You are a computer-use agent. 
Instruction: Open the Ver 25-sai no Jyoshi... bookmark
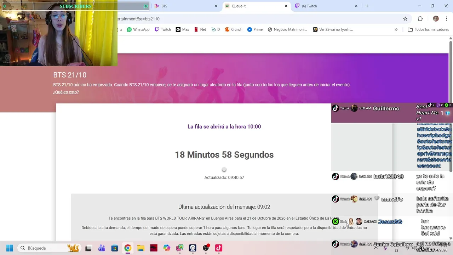coord(333,29)
